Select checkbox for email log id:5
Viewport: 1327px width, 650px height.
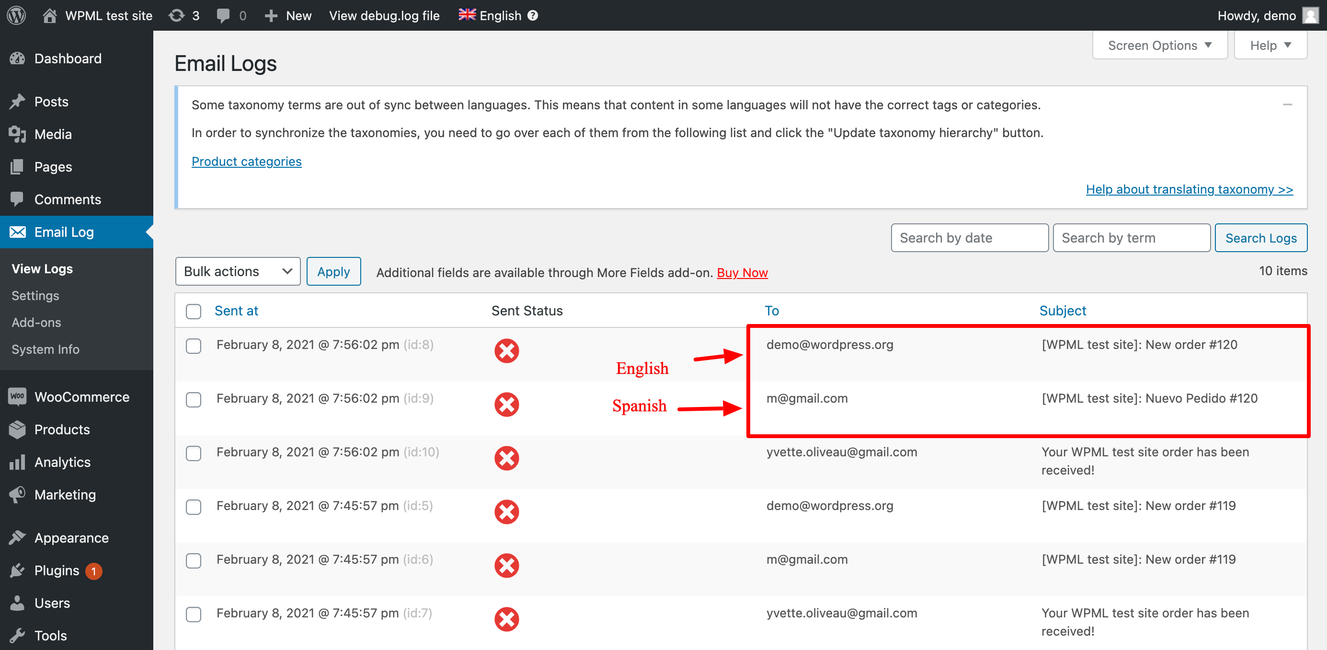194,507
